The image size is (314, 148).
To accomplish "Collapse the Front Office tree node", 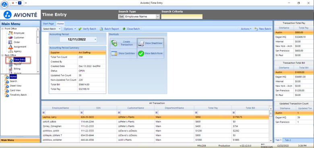I will (2, 29).
